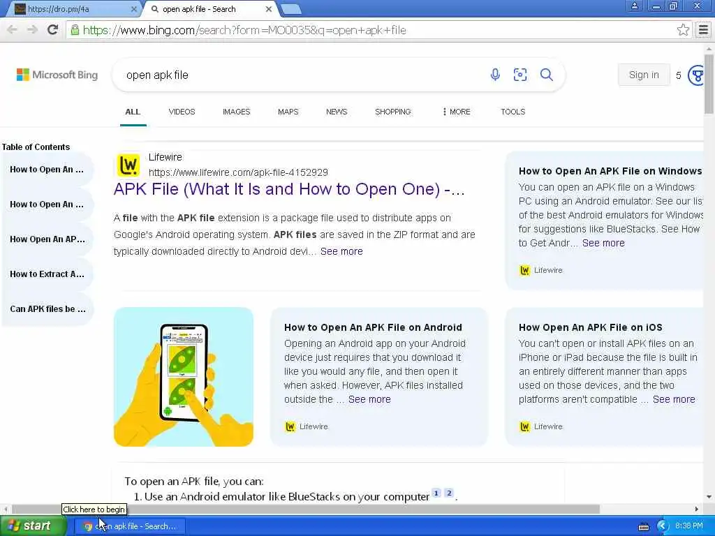Select first 'How to Open An ...' contents item
This screenshot has height=536, width=715.
click(x=47, y=170)
